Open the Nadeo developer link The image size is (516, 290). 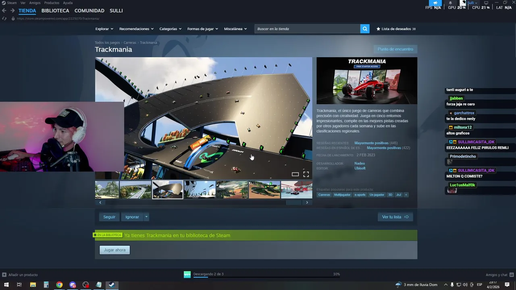[360, 164]
